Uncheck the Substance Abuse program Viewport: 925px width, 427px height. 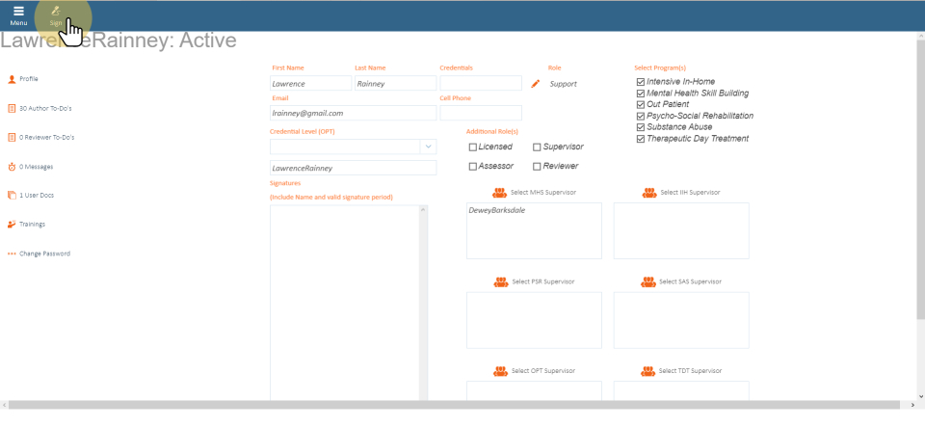[641, 126]
